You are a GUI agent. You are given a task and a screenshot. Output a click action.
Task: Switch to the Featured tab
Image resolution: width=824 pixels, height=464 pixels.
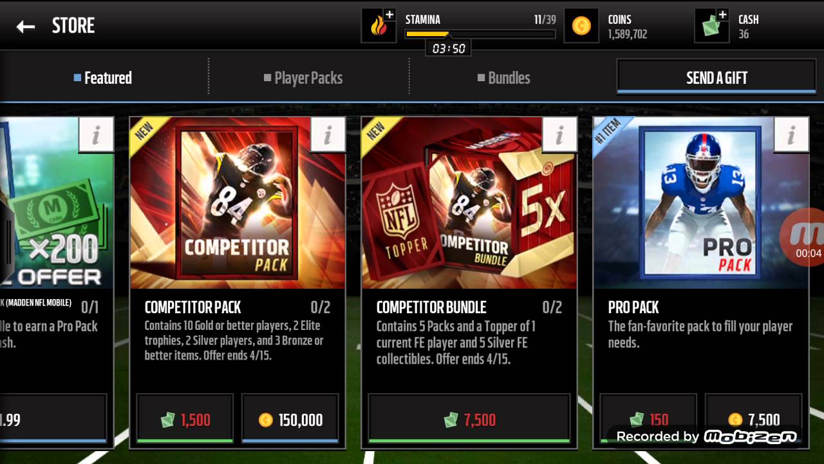103,78
